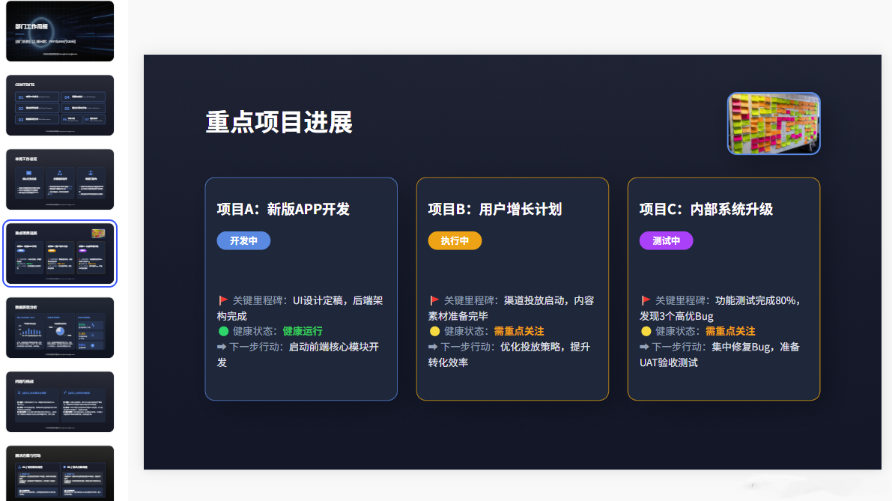The image size is (892, 501).
Task: Click 需重点关注 in the Project C card
Action: (x=730, y=331)
